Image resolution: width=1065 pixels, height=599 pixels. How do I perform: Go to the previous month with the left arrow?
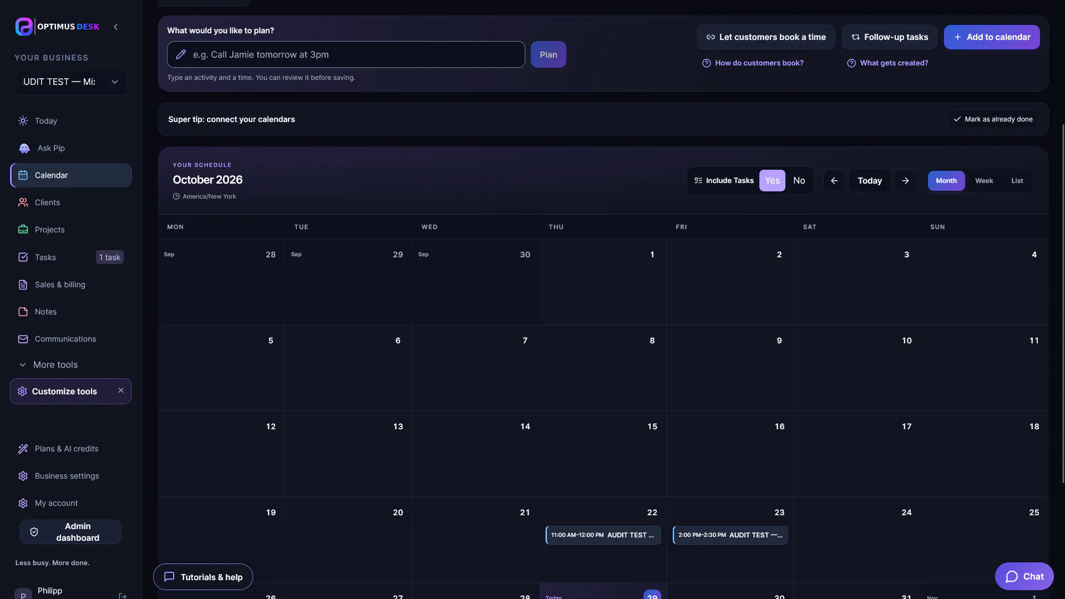834,181
